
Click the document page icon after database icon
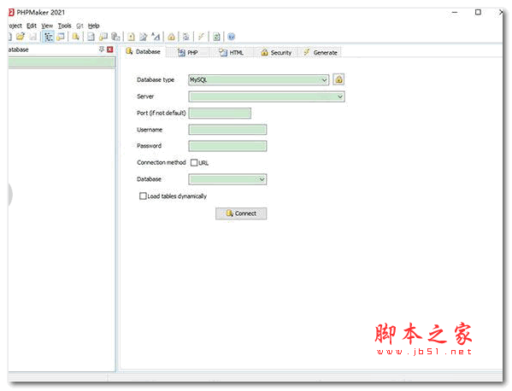[91, 37]
